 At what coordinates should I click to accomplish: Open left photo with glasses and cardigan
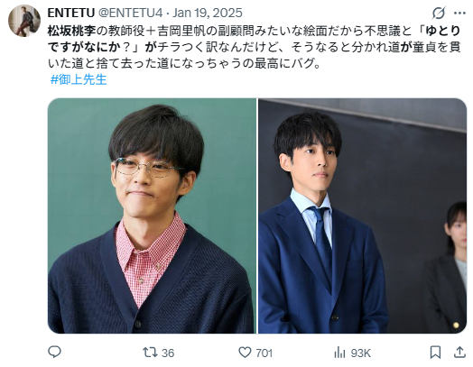tap(152, 216)
